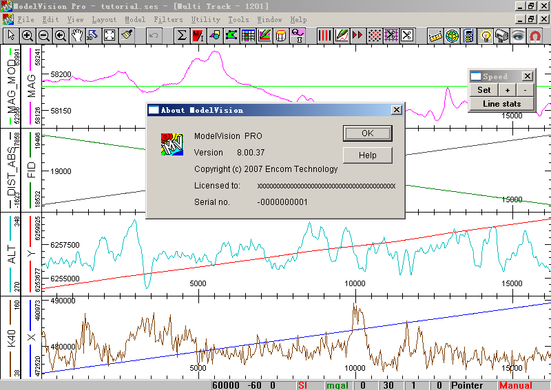Select the FID channel axis label
The image size is (551, 390).
(32, 169)
